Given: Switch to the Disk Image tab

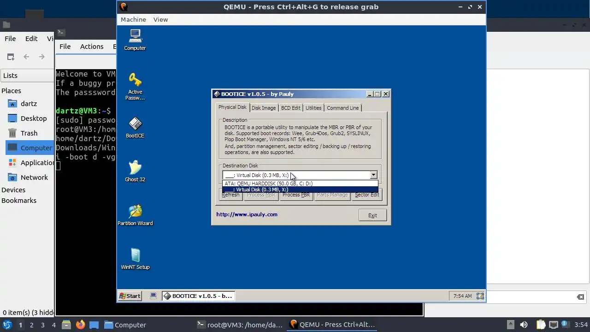Looking at the screenshot, I should coord(264,108).
